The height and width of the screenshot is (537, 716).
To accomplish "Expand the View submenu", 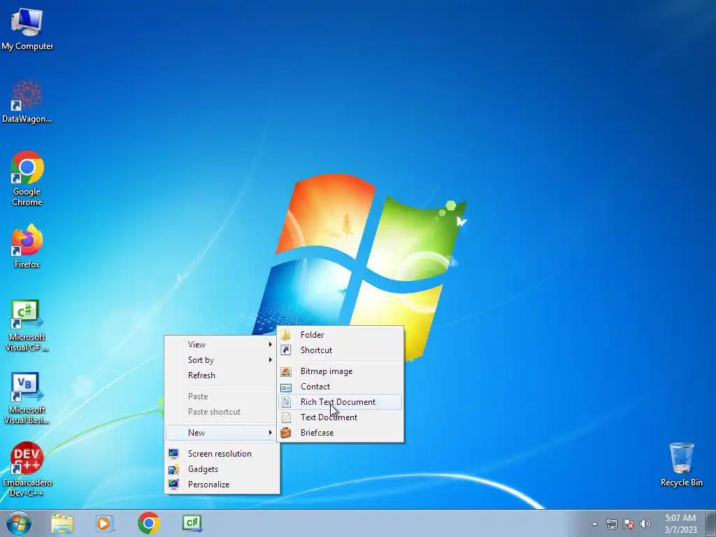I will pos(222,344).
